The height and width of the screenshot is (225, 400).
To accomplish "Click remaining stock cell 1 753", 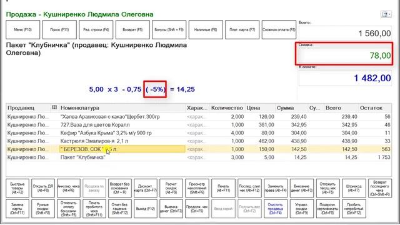I will (x=384, y=157).
